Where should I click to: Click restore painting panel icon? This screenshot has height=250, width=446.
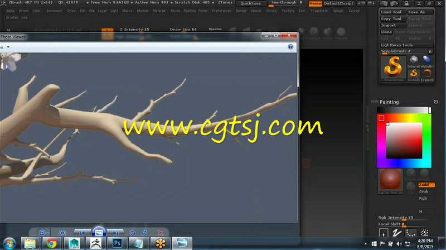[x=436, y=102]
